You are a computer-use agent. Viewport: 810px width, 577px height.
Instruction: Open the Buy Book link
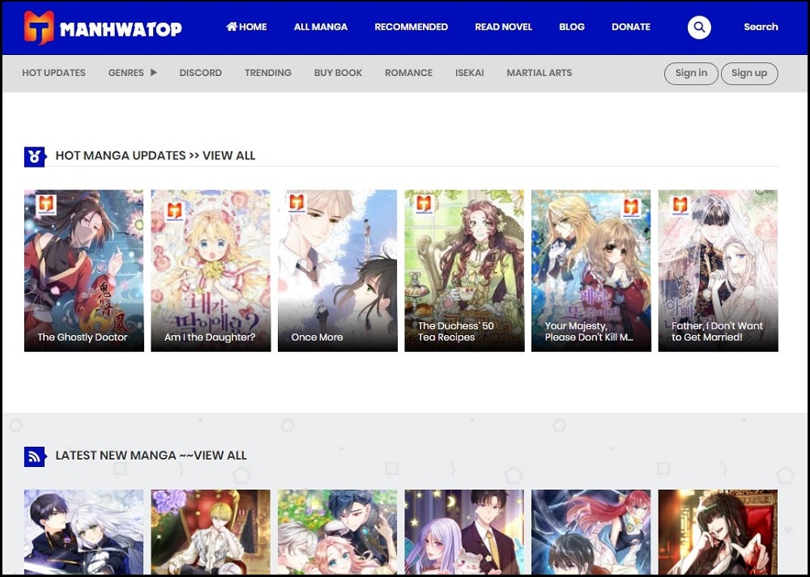pos(338,73)
